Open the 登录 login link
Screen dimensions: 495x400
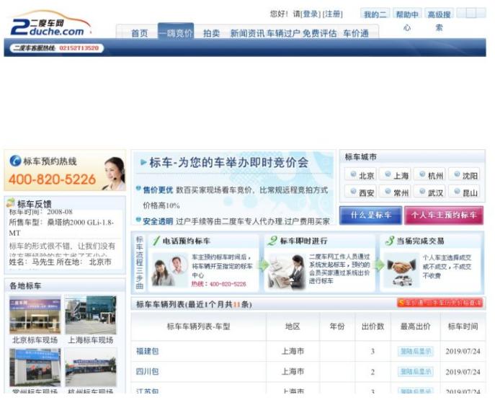click(311, 14)
